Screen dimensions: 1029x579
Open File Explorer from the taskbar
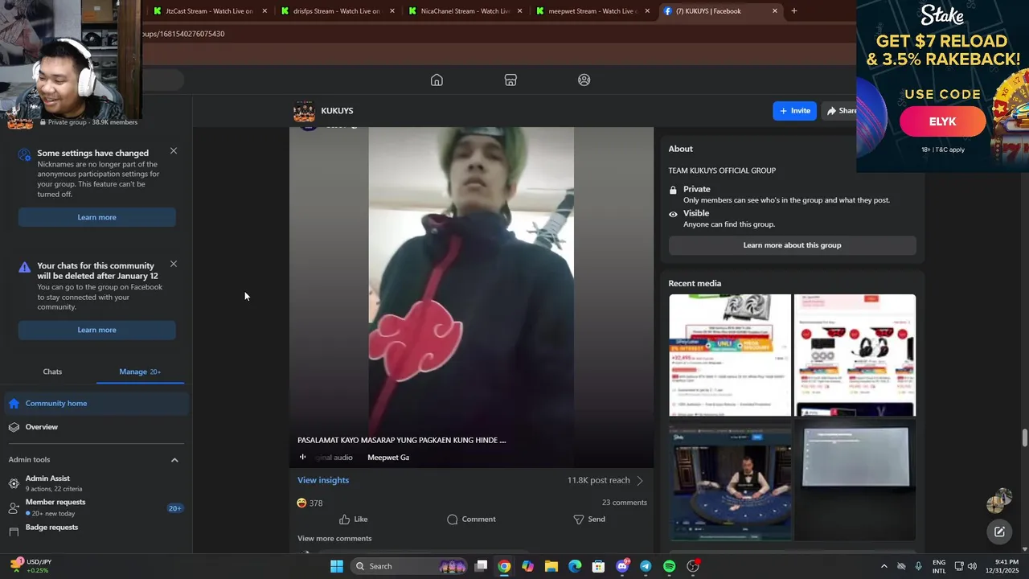click(551, 566)
